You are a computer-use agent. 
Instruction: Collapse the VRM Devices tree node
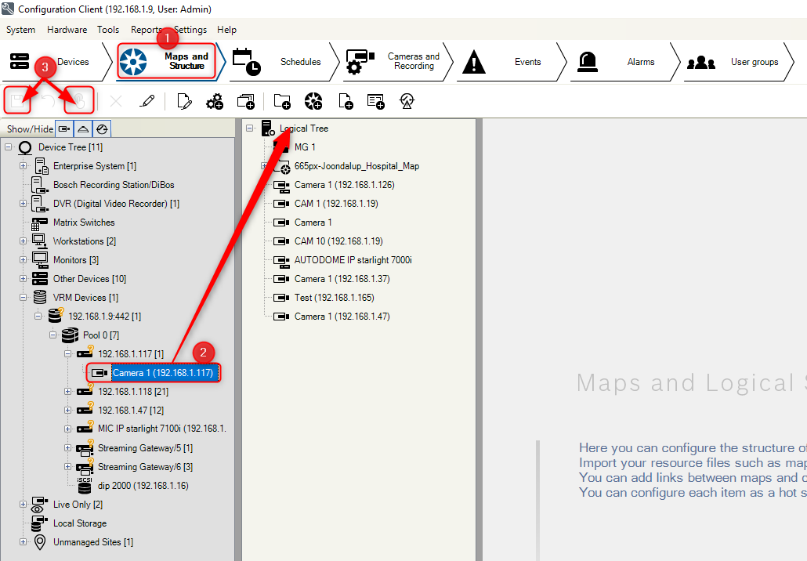pyautogui.click(x=24, y=298)
